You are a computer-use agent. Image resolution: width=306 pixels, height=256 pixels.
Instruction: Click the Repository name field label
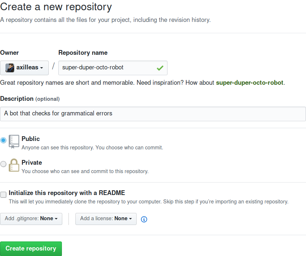[x=83, y=53]
